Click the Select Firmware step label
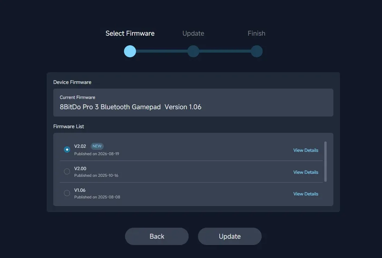The image size is (382, 258). tap(130, 33)
